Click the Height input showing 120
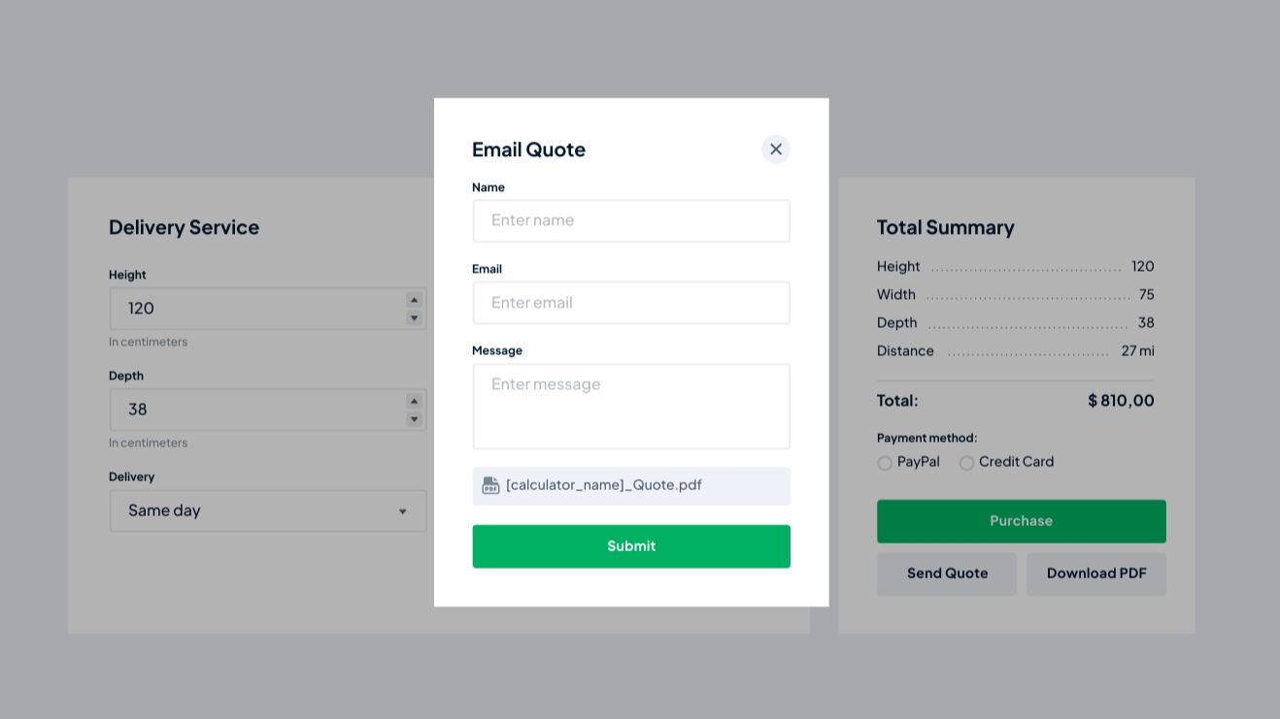The image size is (1280, 719). point(257,309)
